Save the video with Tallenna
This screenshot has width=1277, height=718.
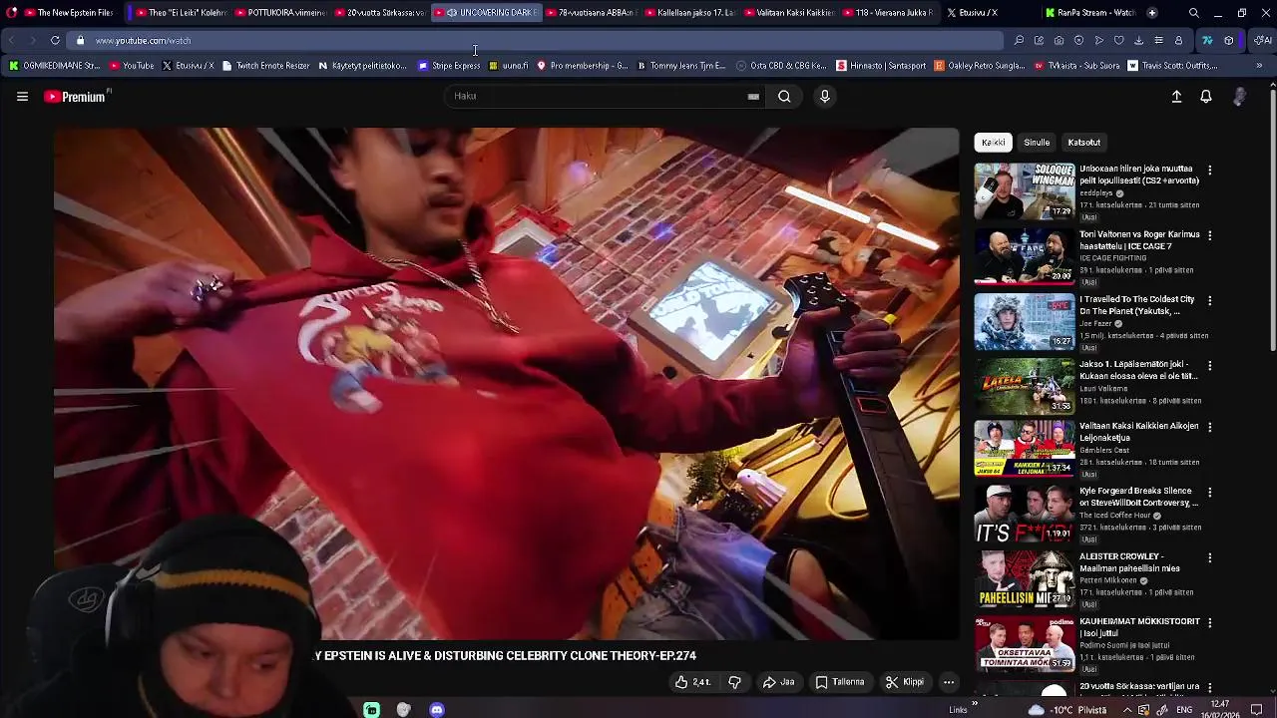(840, 682)
